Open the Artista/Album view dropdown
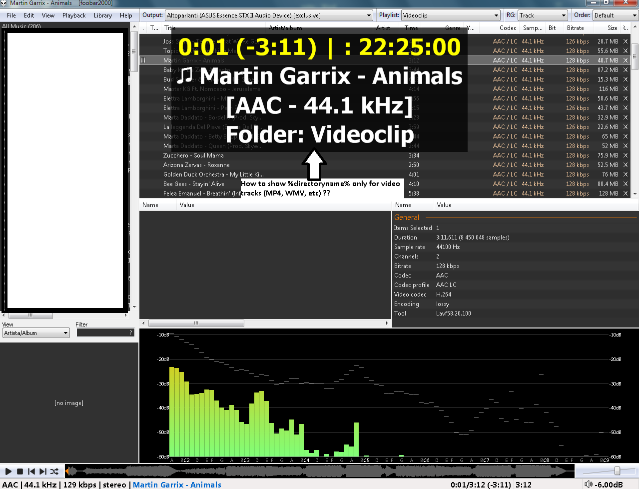Screen dimensions: 639x500 36,333
